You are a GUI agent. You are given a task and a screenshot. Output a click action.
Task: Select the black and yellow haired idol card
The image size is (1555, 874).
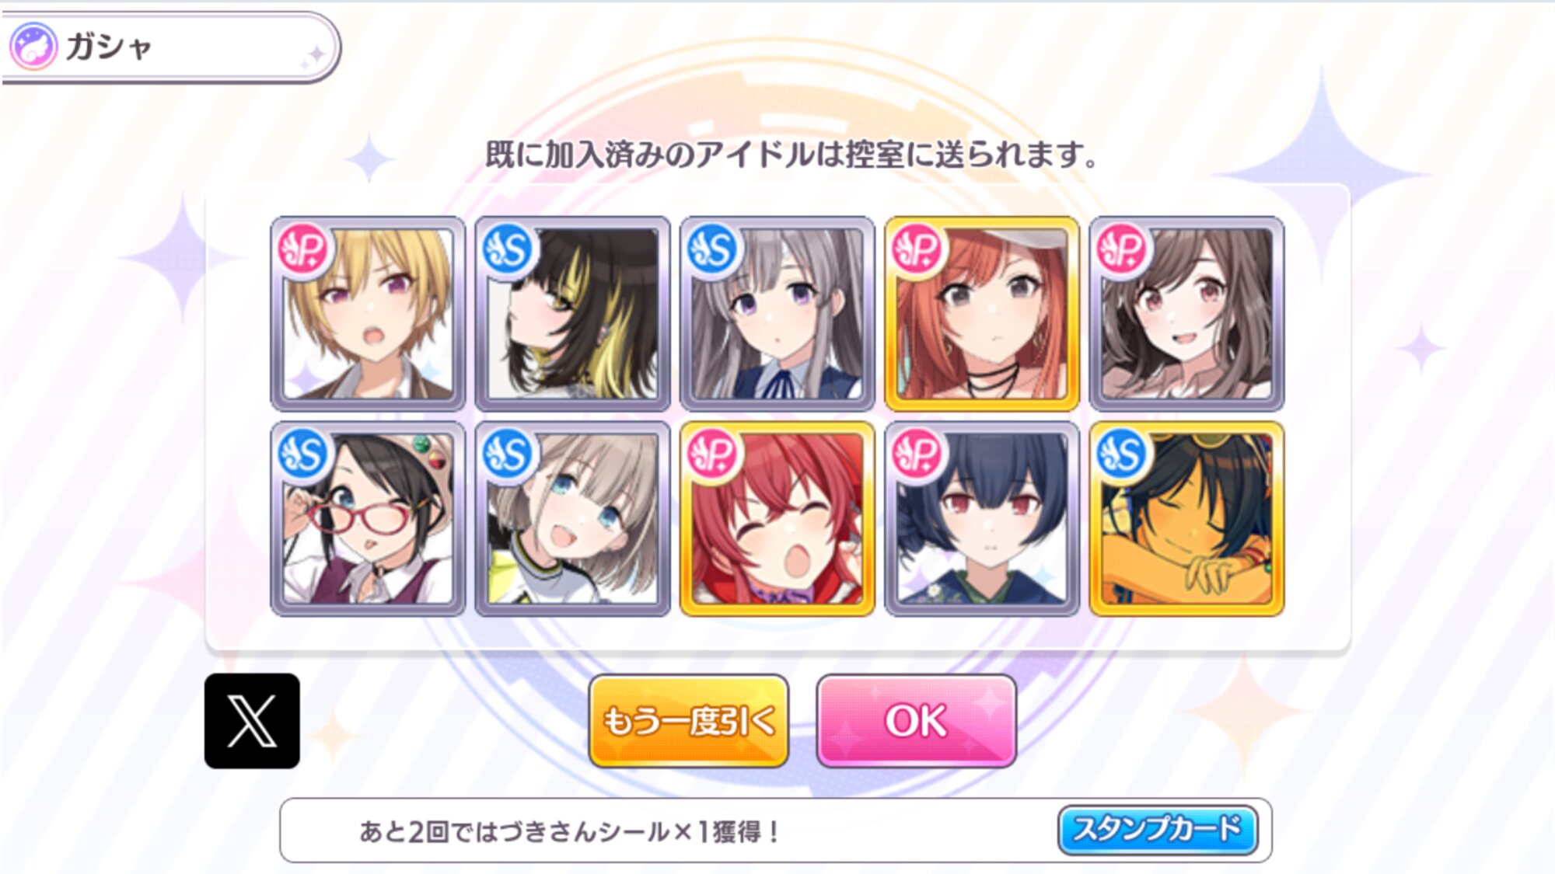tap(572, 314)
